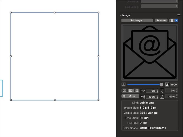Select stretch-to-fit image mode
The width and height of the screenshot is (183, 137).
131,91
